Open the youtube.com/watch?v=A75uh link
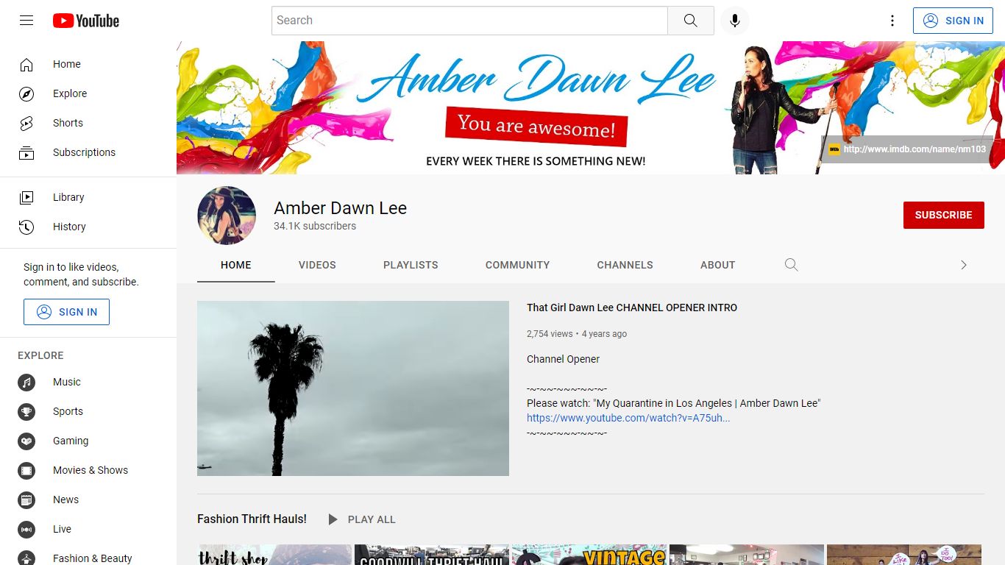Viewport: 1005px width, 565px height. tap(628, 418)
